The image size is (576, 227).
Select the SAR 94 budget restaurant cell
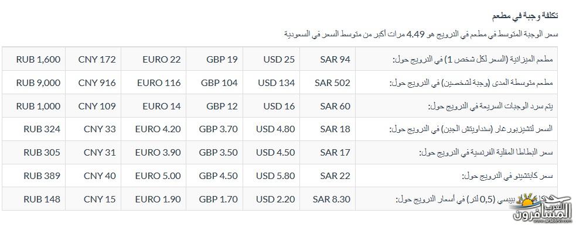coord(328,59)
